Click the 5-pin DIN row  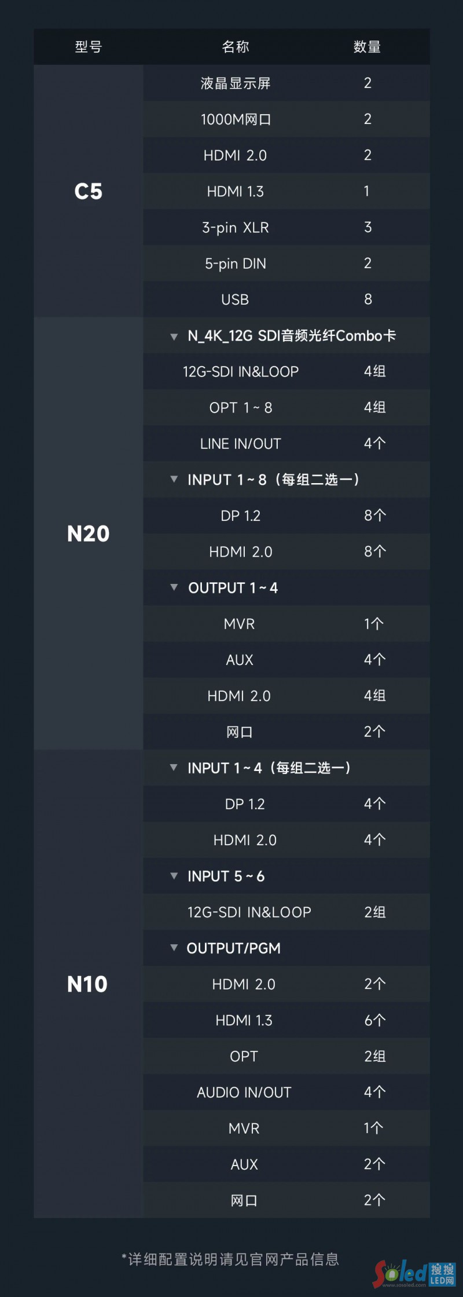click(x=236, y=264)
